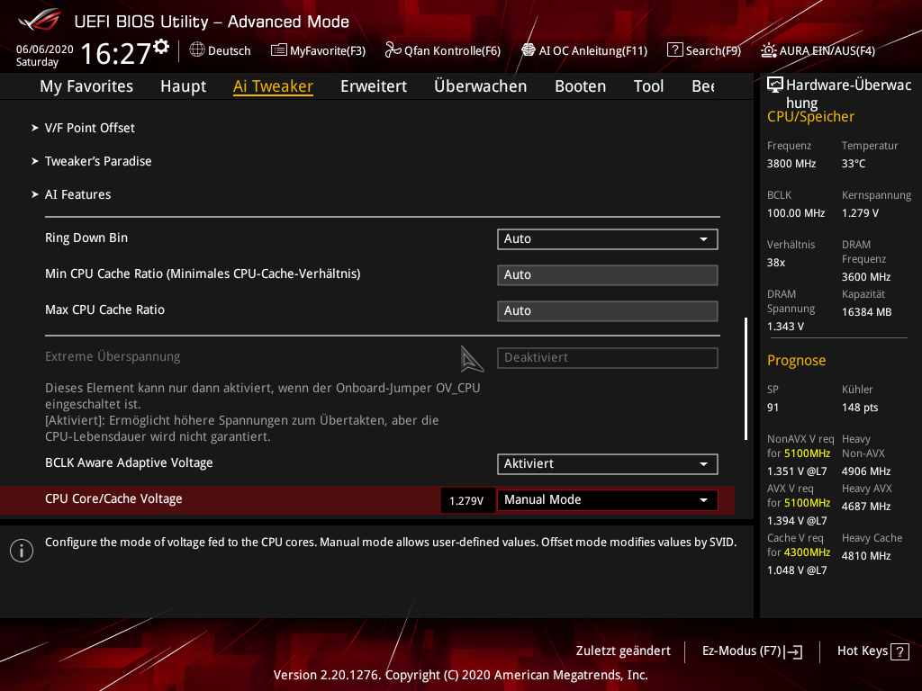Click the 1.351 V @L7 value
The width and height of the screenshot is (922, 691).
point(797,471)
